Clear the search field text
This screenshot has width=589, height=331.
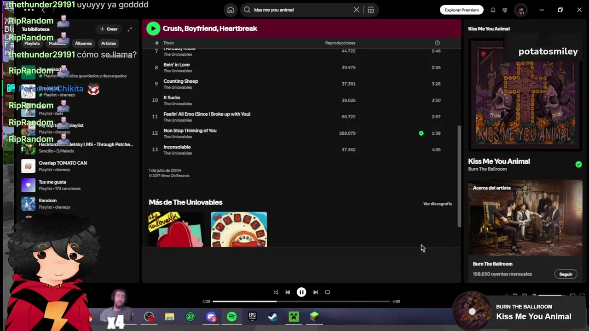pyautogui.click(x=356, y=10)
